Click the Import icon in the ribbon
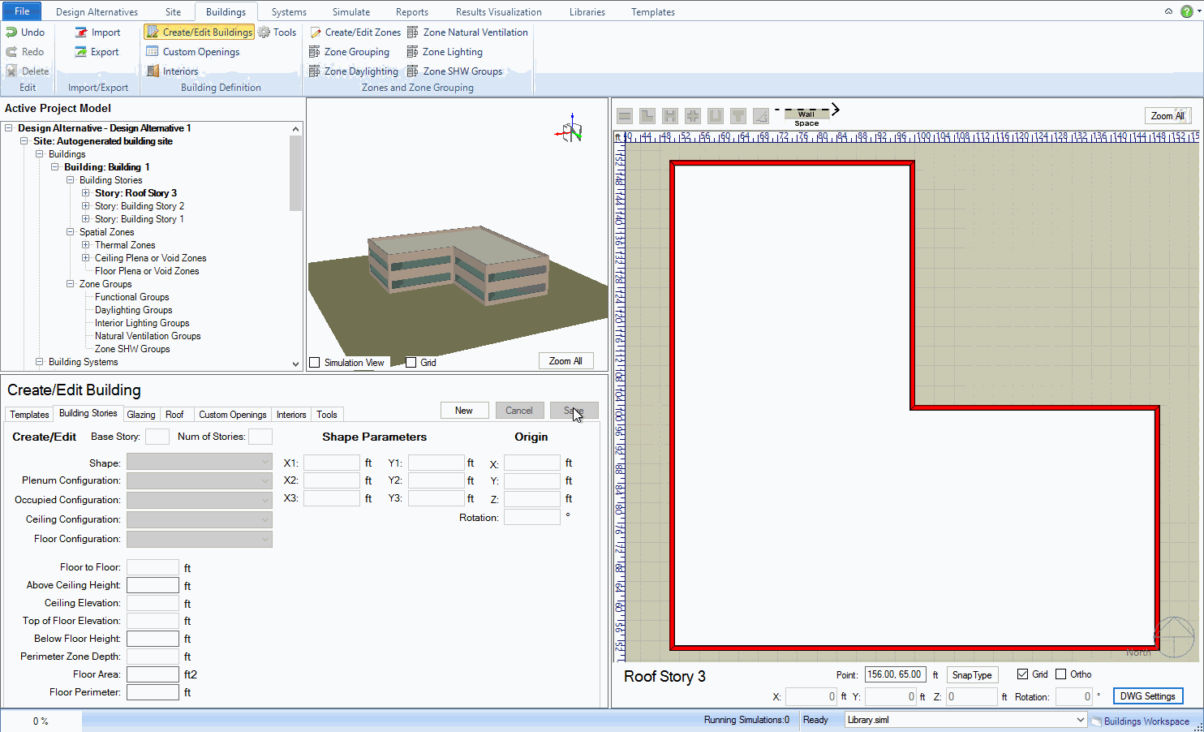Screen dimensions: 1204x732 81,32
